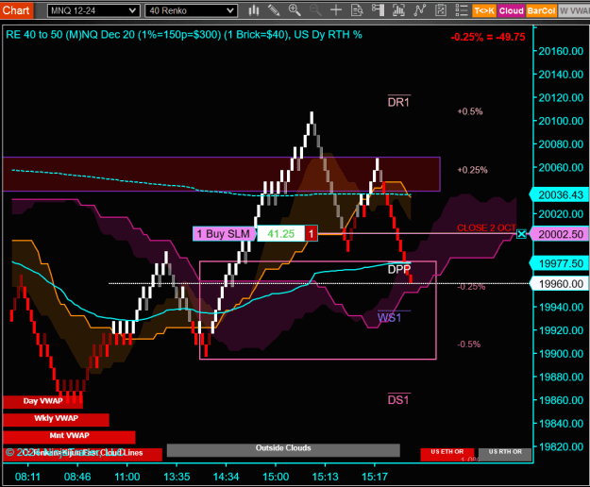Click the 1 Buy SLM order label
This screenshot has height=487, width=590.
click(x=224, y=234)
